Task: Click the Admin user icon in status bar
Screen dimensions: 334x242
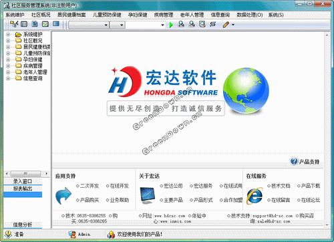Action: click(x=72, y=235)
